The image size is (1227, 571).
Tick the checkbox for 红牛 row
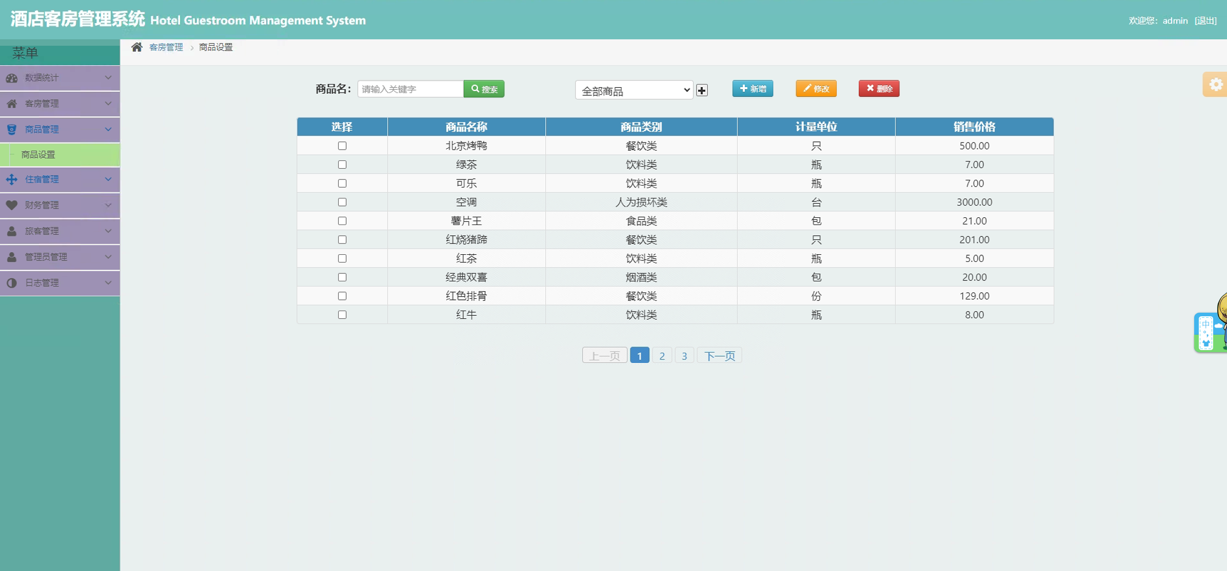coord(342,315)
